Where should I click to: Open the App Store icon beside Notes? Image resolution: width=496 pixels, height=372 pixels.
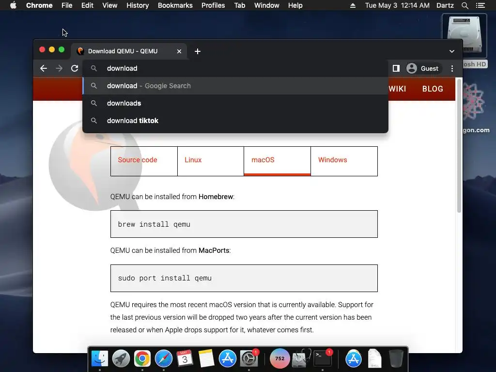click(x=228, y=358)
